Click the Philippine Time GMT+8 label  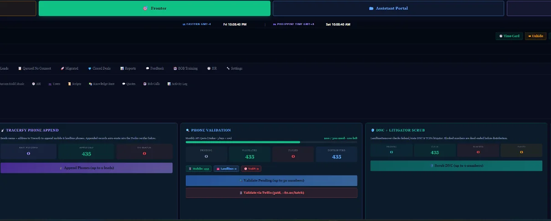294,24
